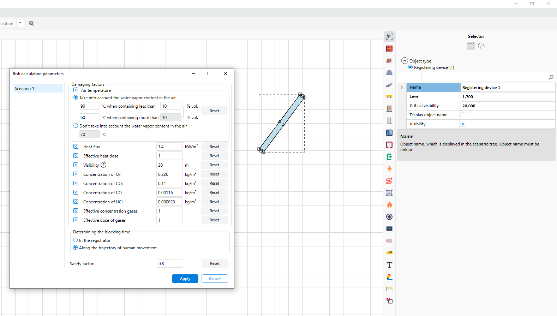557x316 pixels.
Task: Uncheck the Heat flux checkbox
Action: tap(76, 147)
